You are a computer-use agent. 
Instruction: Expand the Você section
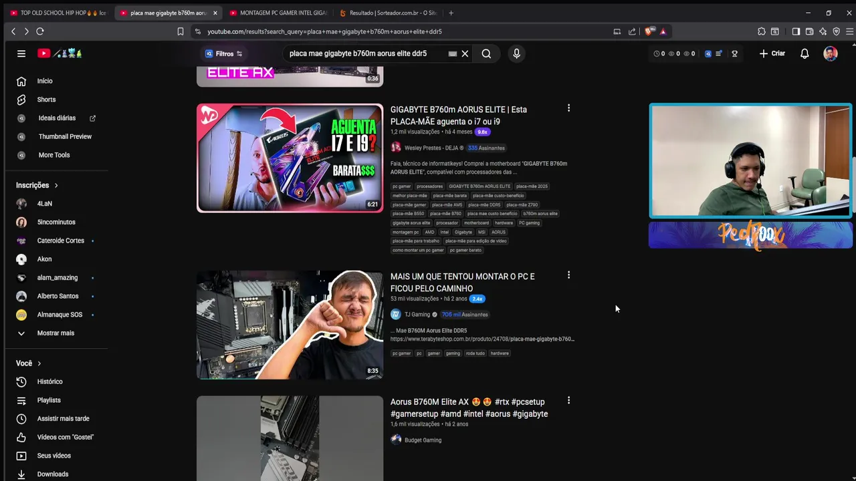tap(29, 363)
